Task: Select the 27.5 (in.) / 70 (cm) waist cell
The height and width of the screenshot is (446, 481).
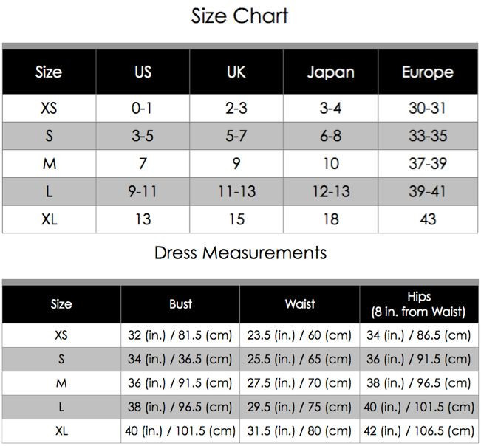Action: pos(300,383)
